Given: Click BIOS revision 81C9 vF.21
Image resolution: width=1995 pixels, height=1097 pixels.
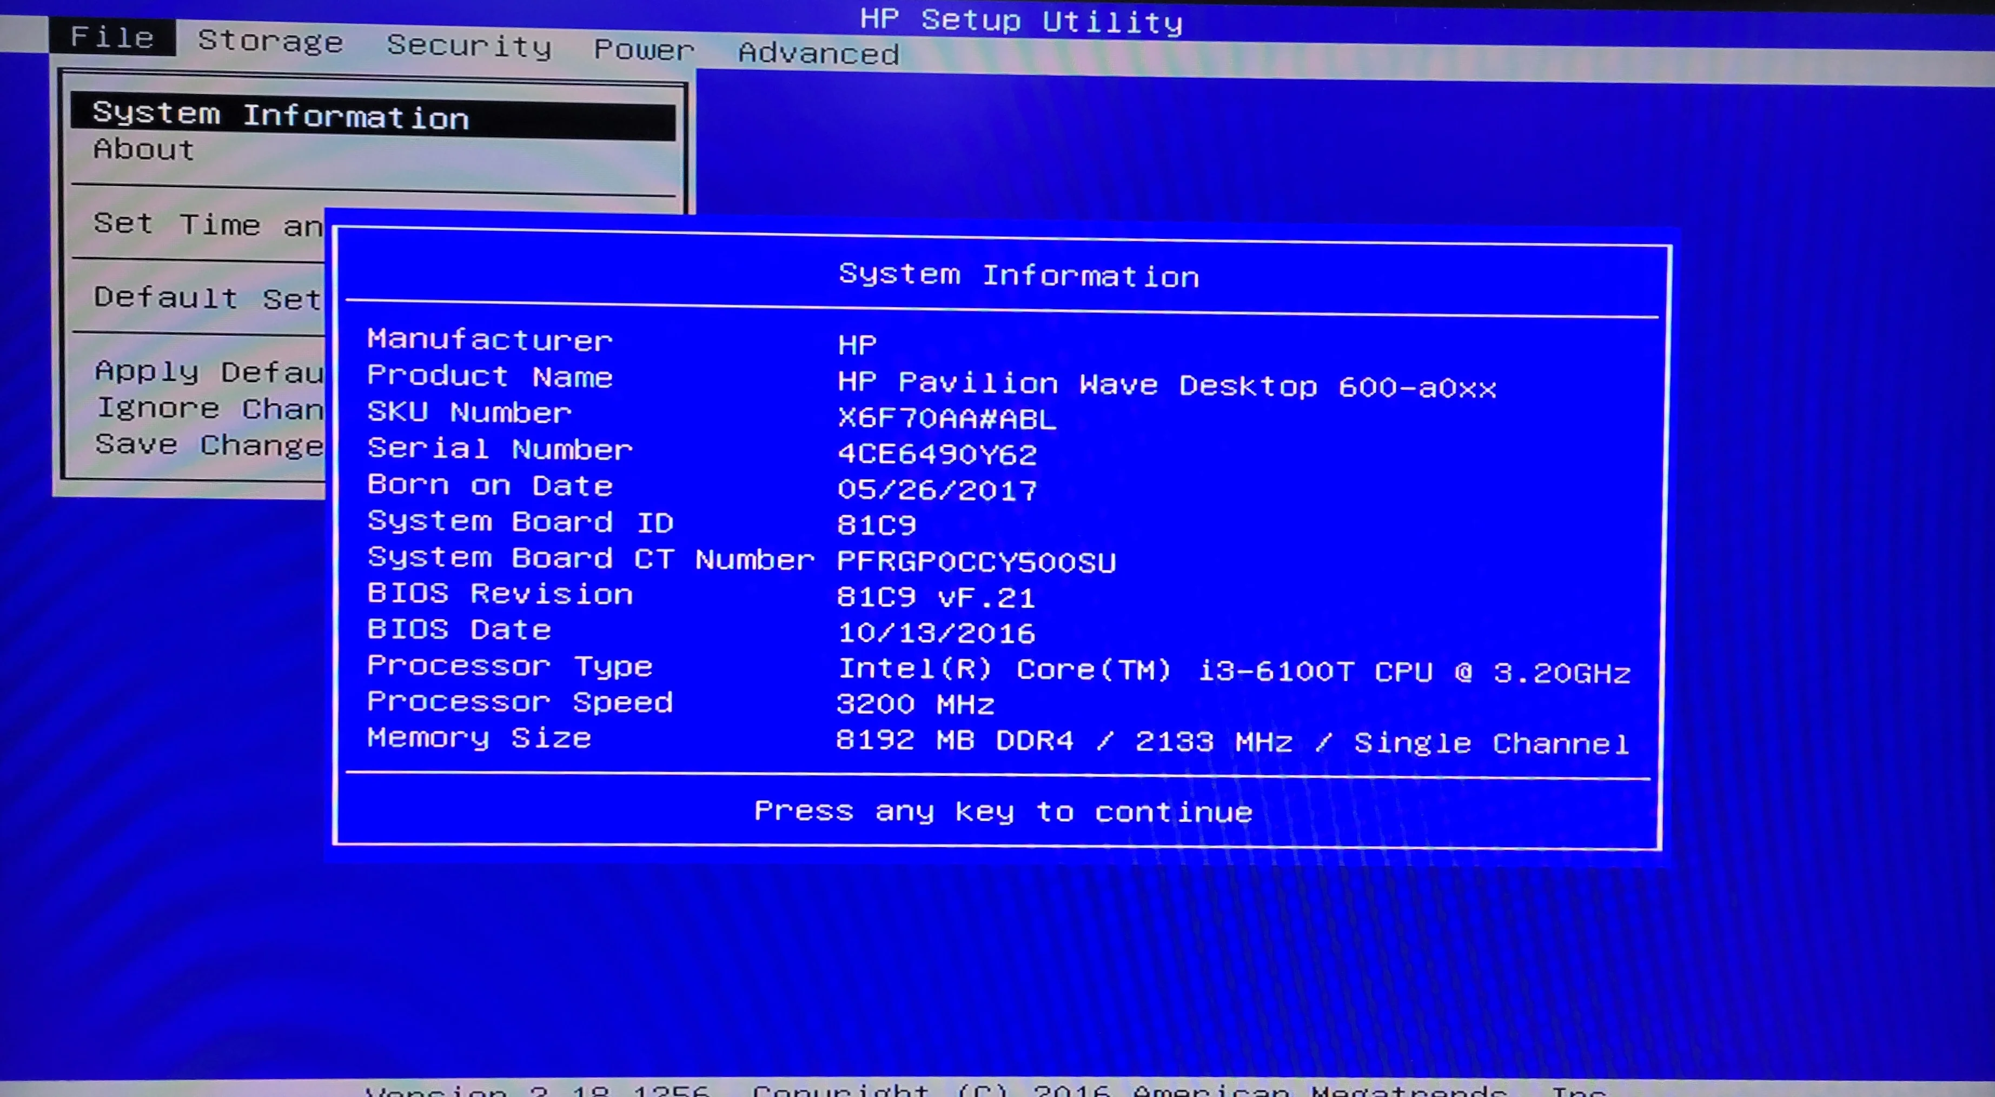Looking at the screenshot, I should pos(936,597).
